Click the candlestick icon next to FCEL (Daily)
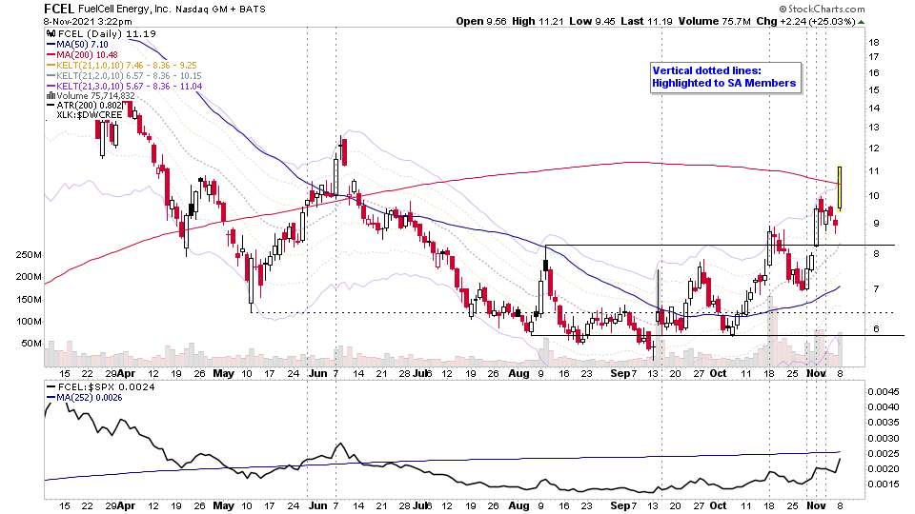The height and width of the screenshot is (514, 915). [51, 34]
